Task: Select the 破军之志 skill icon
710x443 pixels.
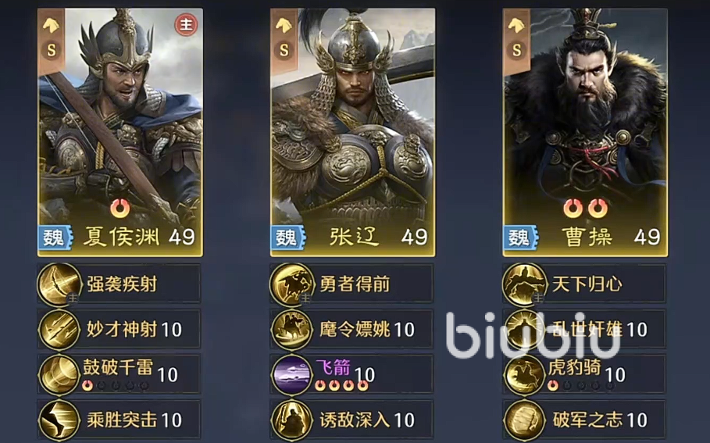Action: pyautogui.click(x=524, y=420)
